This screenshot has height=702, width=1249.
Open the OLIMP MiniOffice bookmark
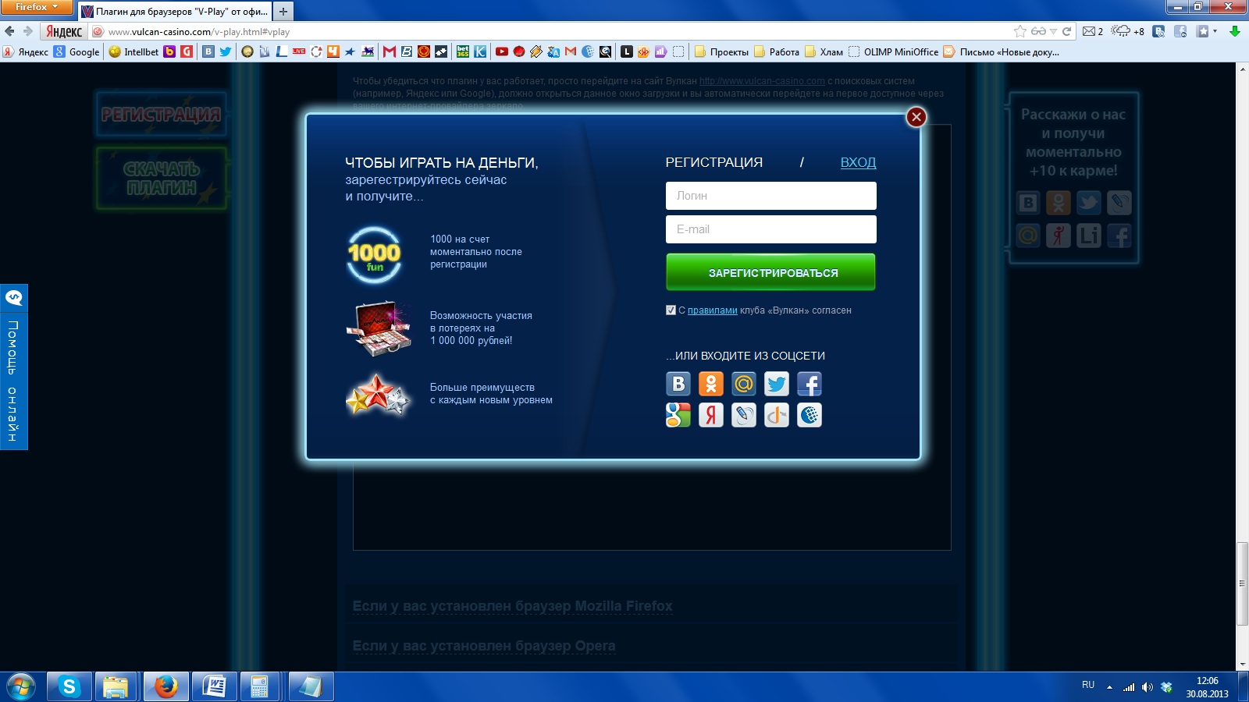893,51
